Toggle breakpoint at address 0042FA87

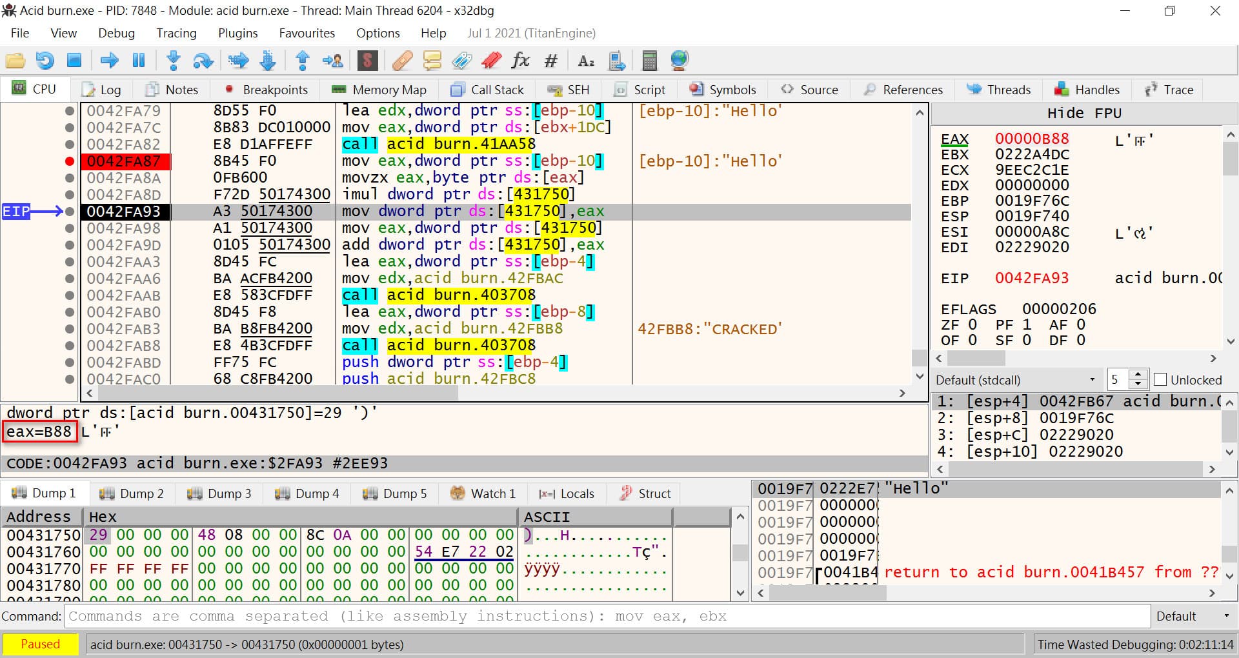pos(70,161)
